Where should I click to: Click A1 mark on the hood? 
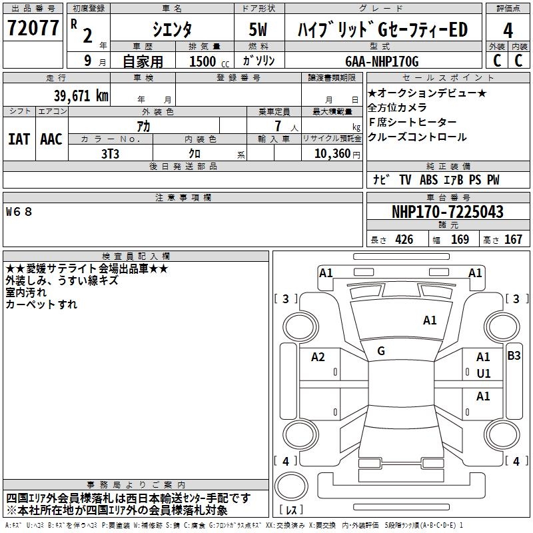[x=430, y=320]
